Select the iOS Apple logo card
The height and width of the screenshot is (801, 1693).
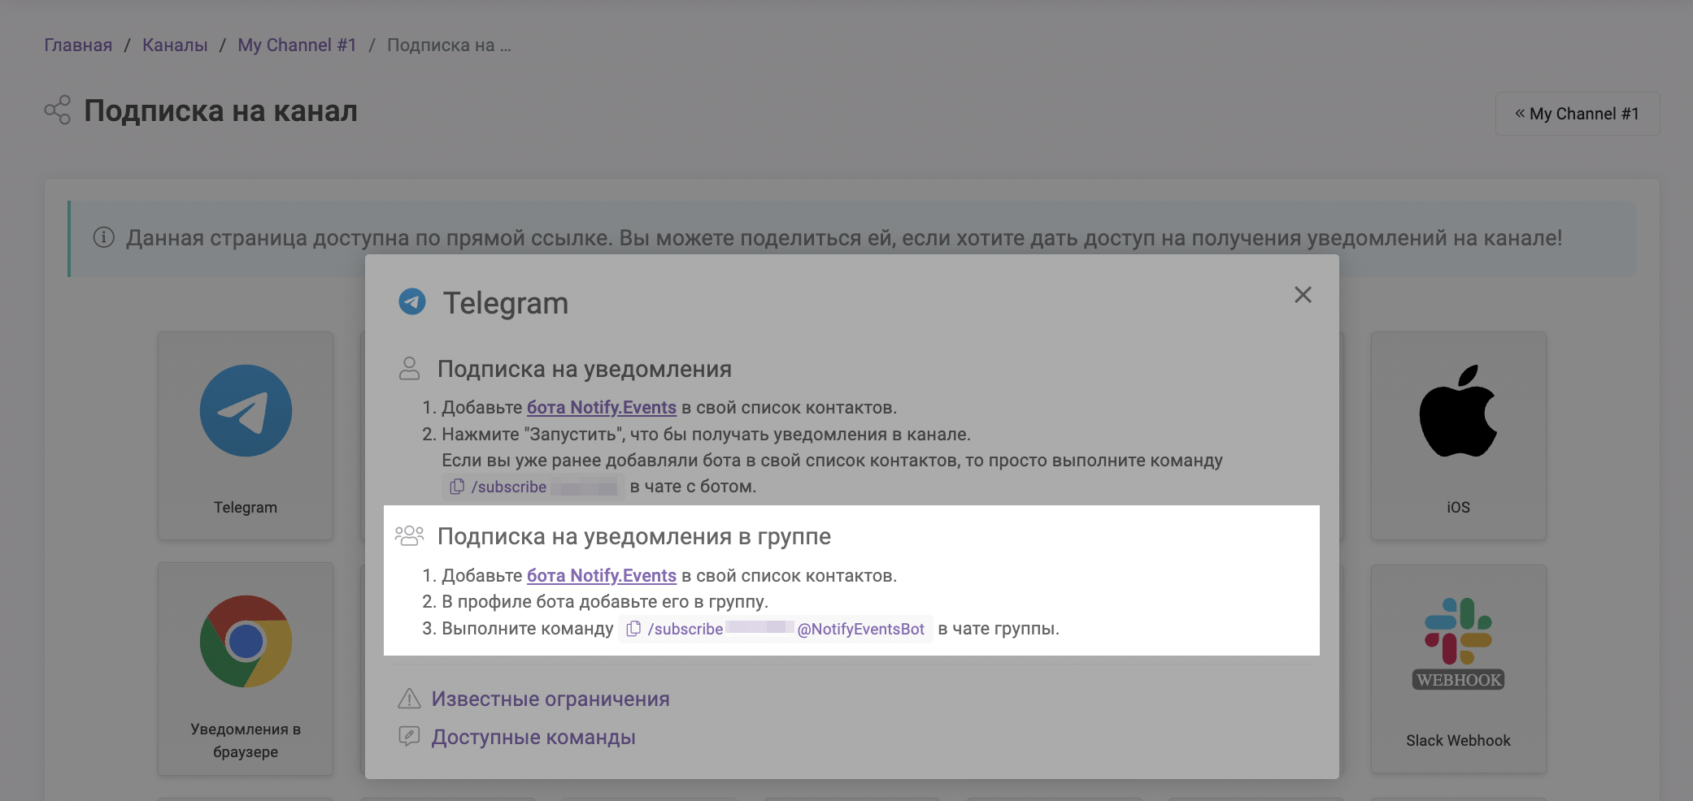tap(1458, 410)
